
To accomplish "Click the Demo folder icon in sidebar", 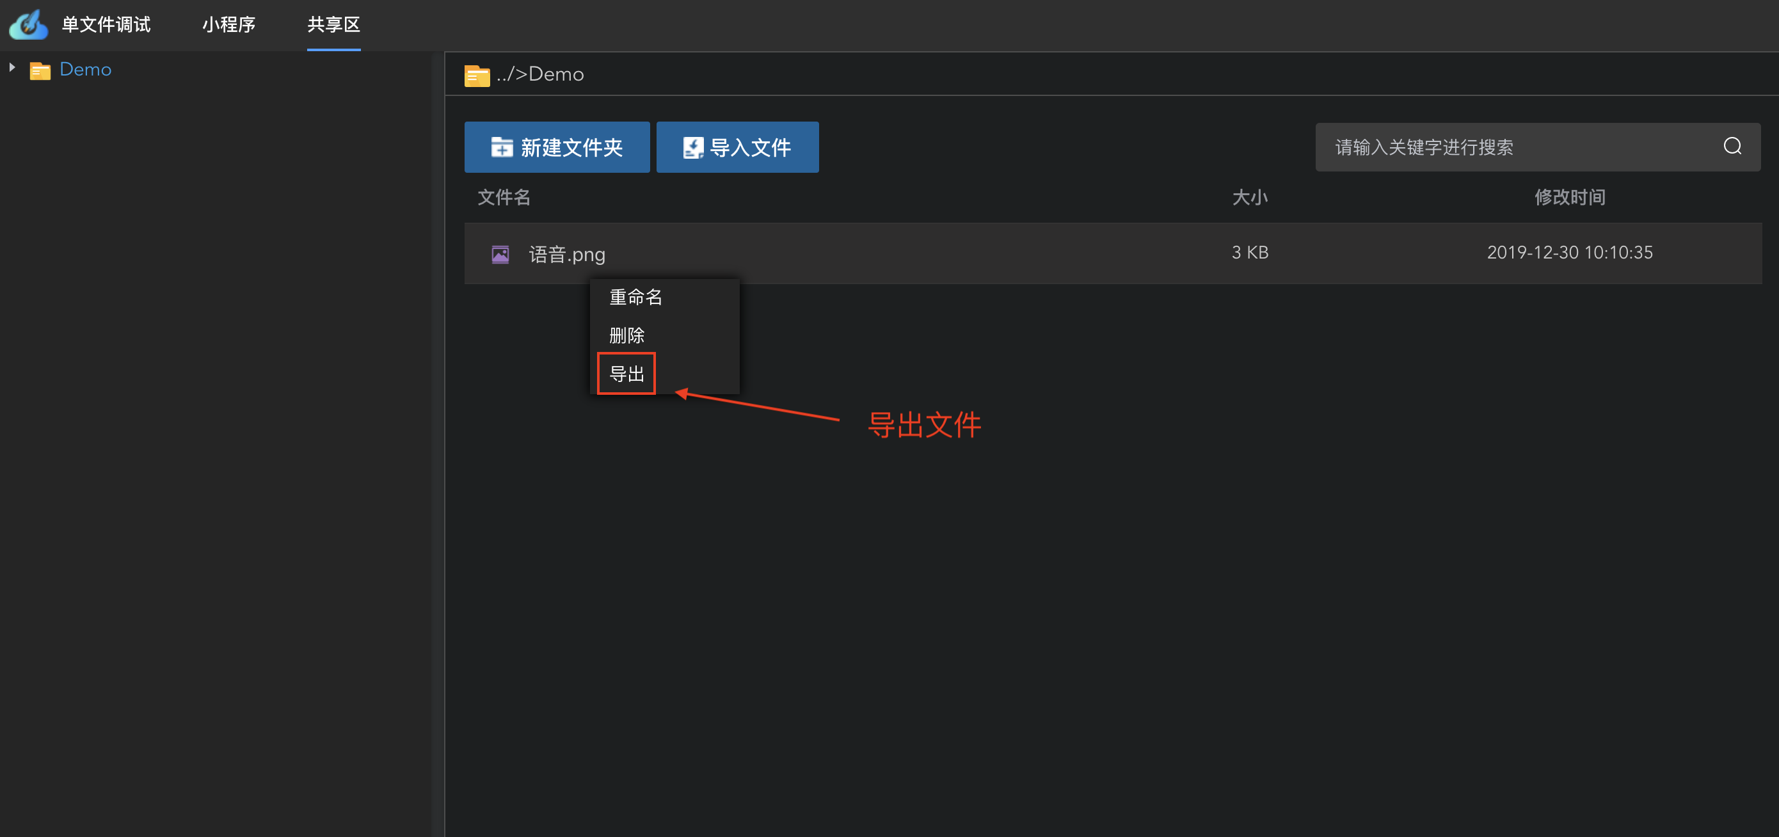I will 40,70.
